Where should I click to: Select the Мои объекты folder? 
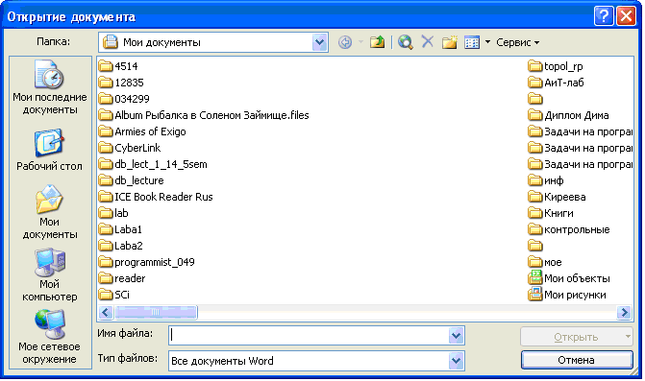click(569, 278)
